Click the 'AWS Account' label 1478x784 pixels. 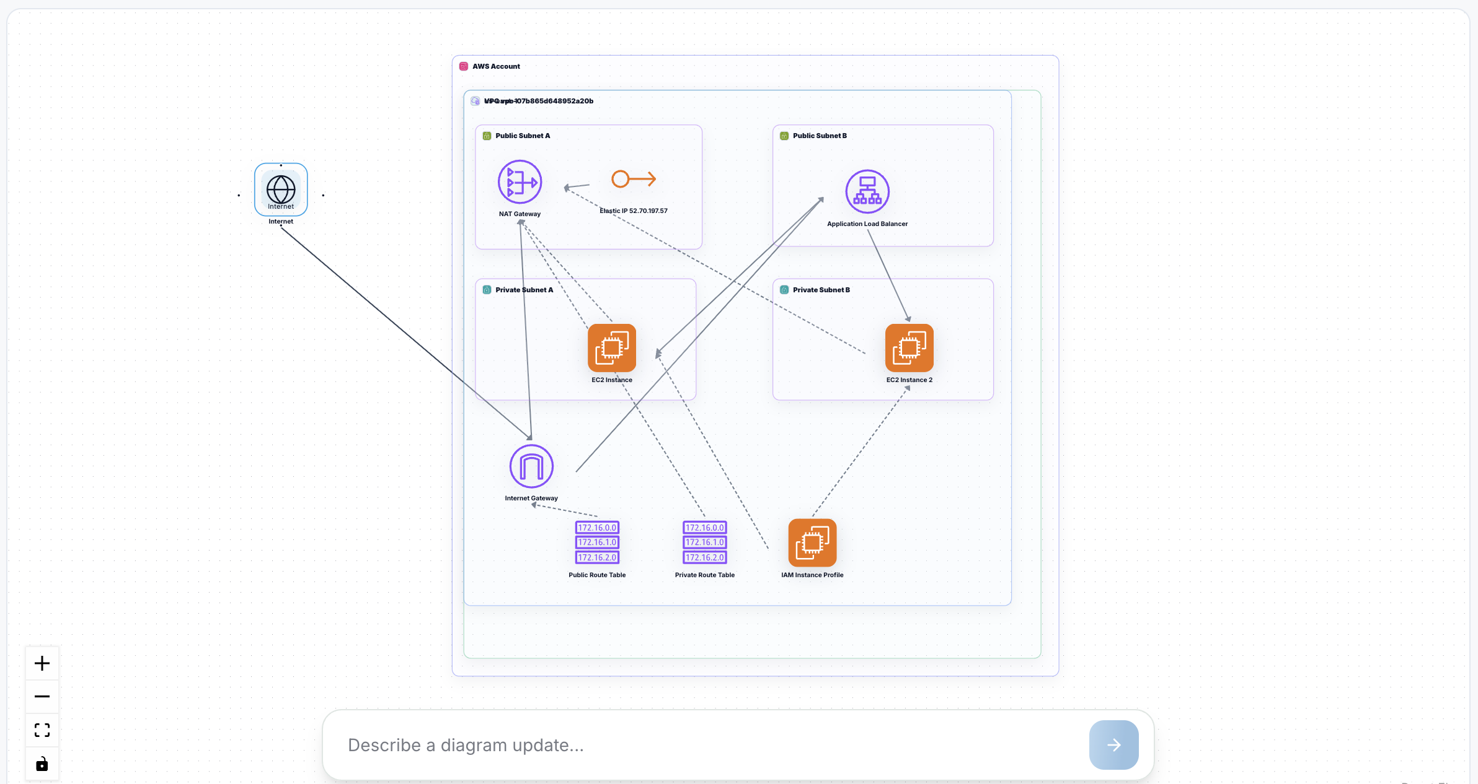[496, 66]
